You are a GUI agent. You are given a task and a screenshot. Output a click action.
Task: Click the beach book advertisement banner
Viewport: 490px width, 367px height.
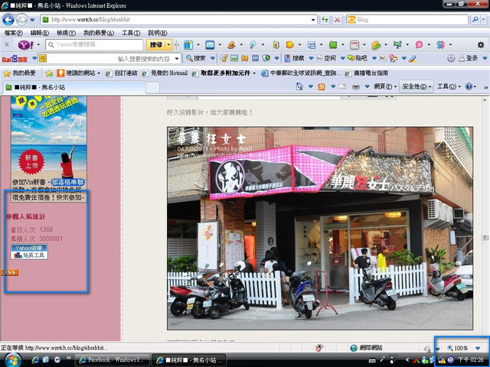coord(49,149)
